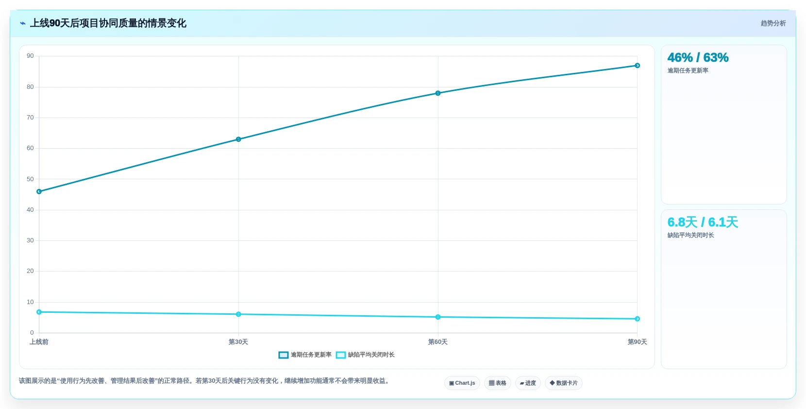Viewport: 806px width, 409px height.
Task: Click the 第60天 x-axis label
Action: tap(438, 342)
